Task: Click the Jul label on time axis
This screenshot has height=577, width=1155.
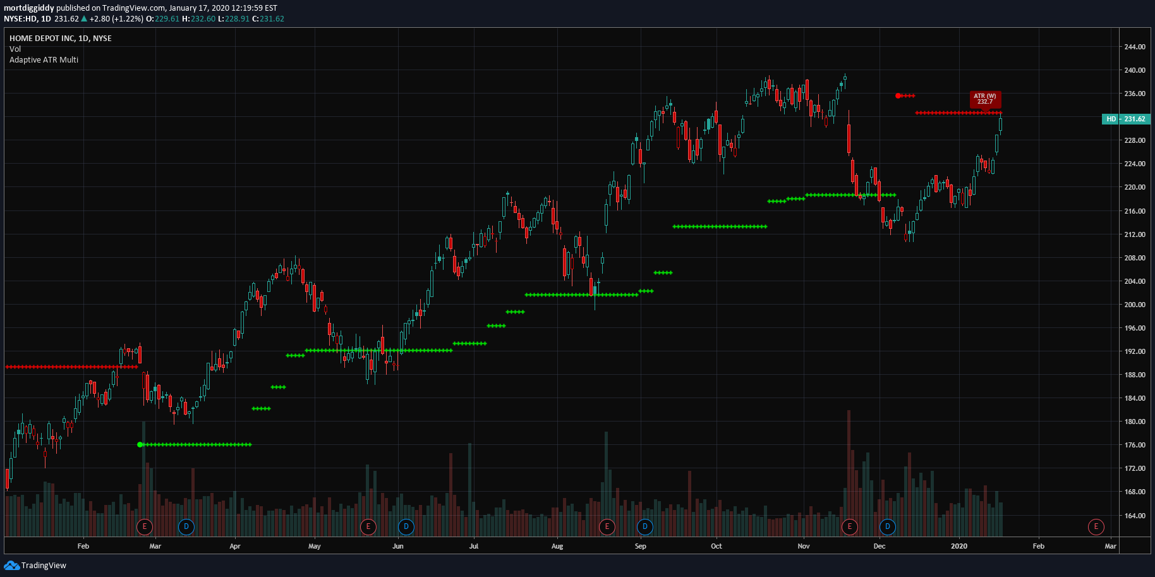Action: tap(474, 546)
